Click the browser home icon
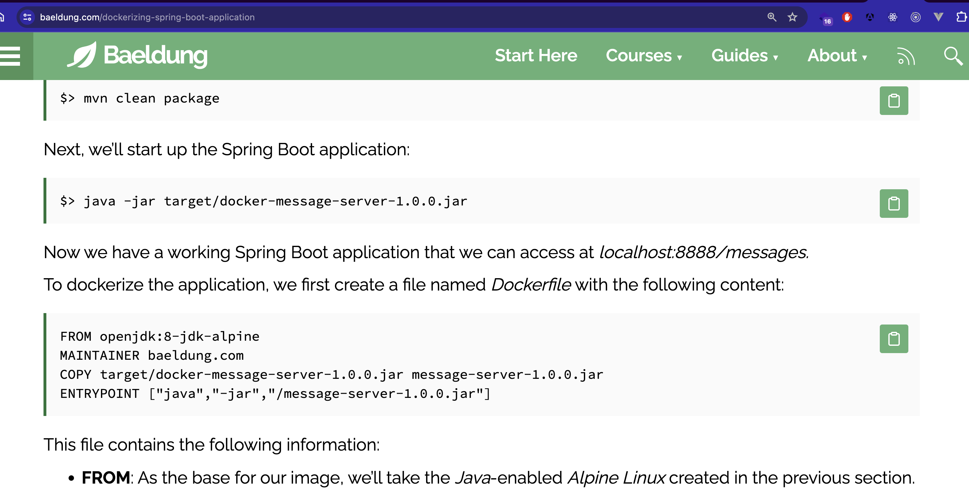This screenshot has width=969, height=489. [x=2, y=17]
